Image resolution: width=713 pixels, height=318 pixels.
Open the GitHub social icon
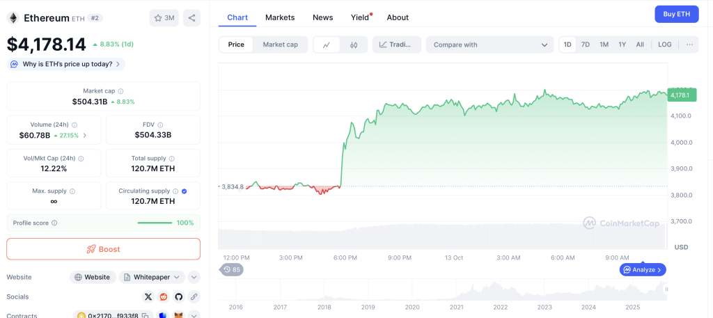tap(178, 296)
